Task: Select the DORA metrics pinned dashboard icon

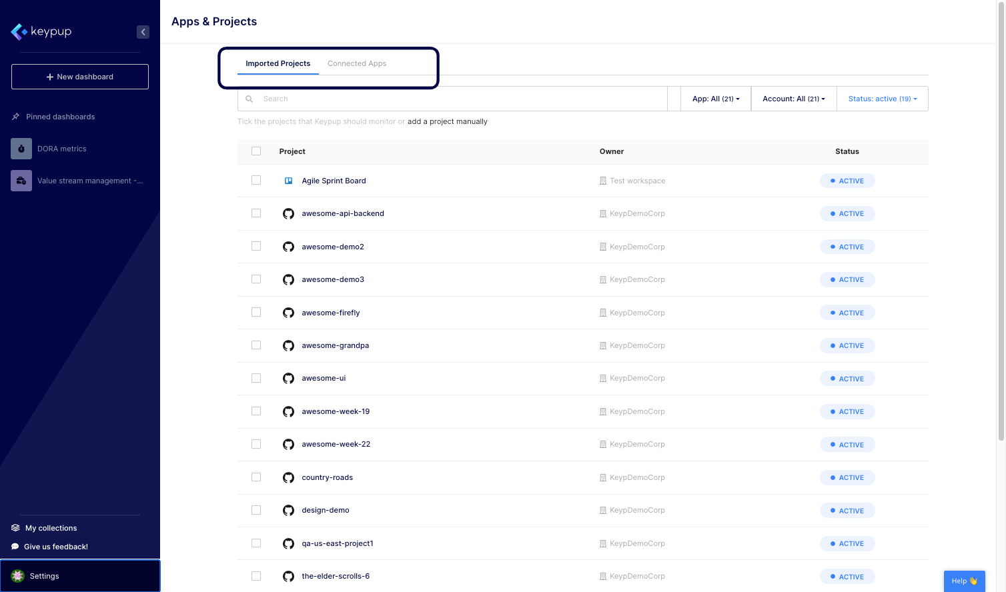Action: pos(21,149)
